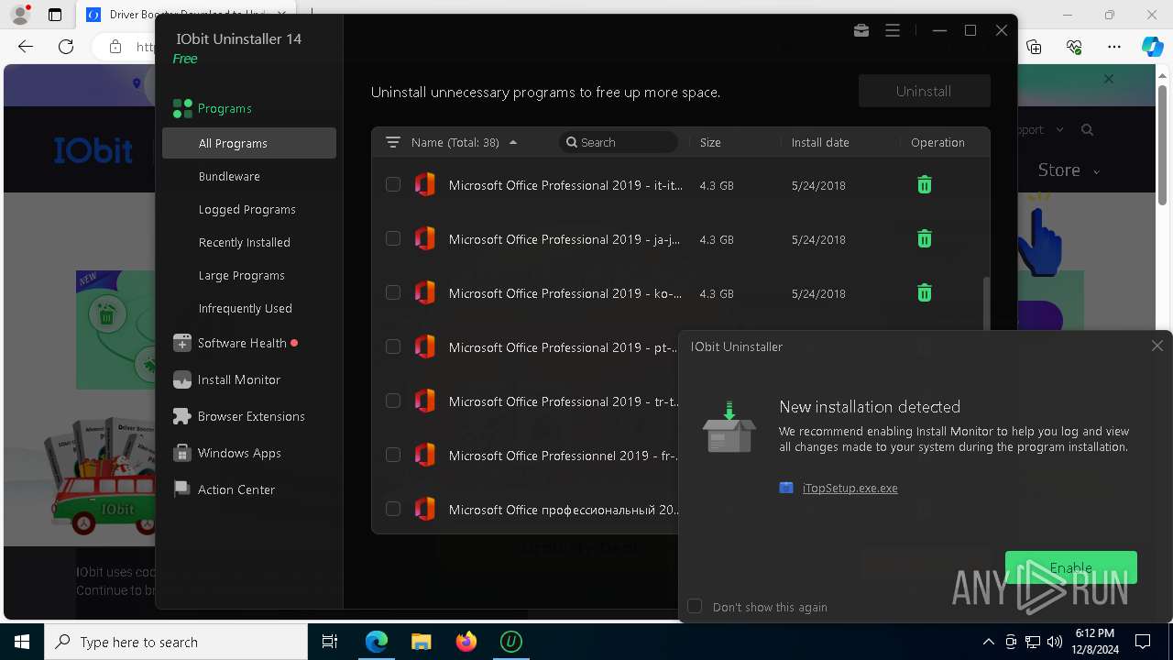Click the iTopSetup.exe file icon in popup
The image size is (1173, 660).
pyautogui.click(x=786, y=488)
